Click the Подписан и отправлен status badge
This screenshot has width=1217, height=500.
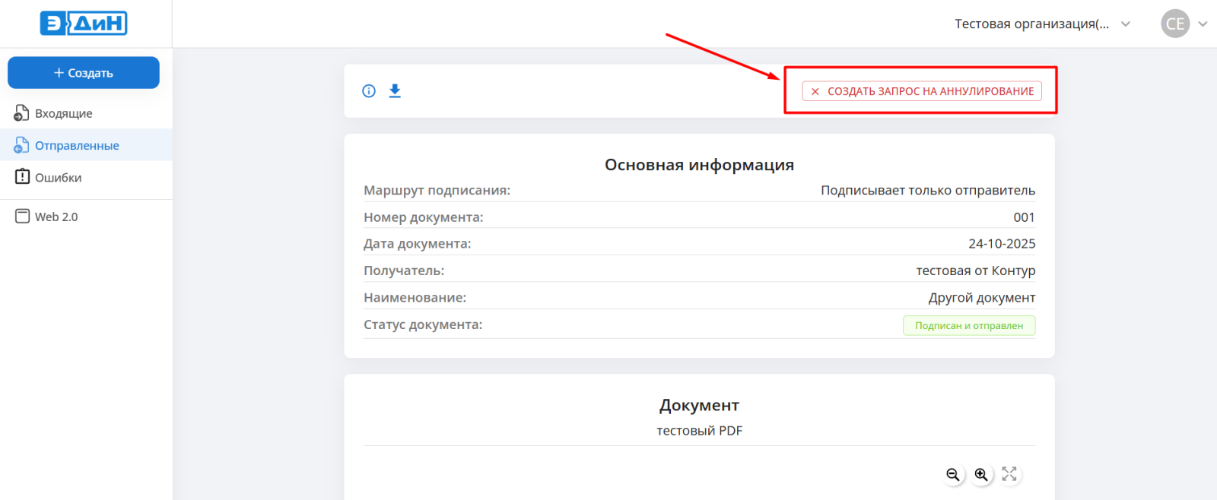pyautogui.click(x=968, y=325)
